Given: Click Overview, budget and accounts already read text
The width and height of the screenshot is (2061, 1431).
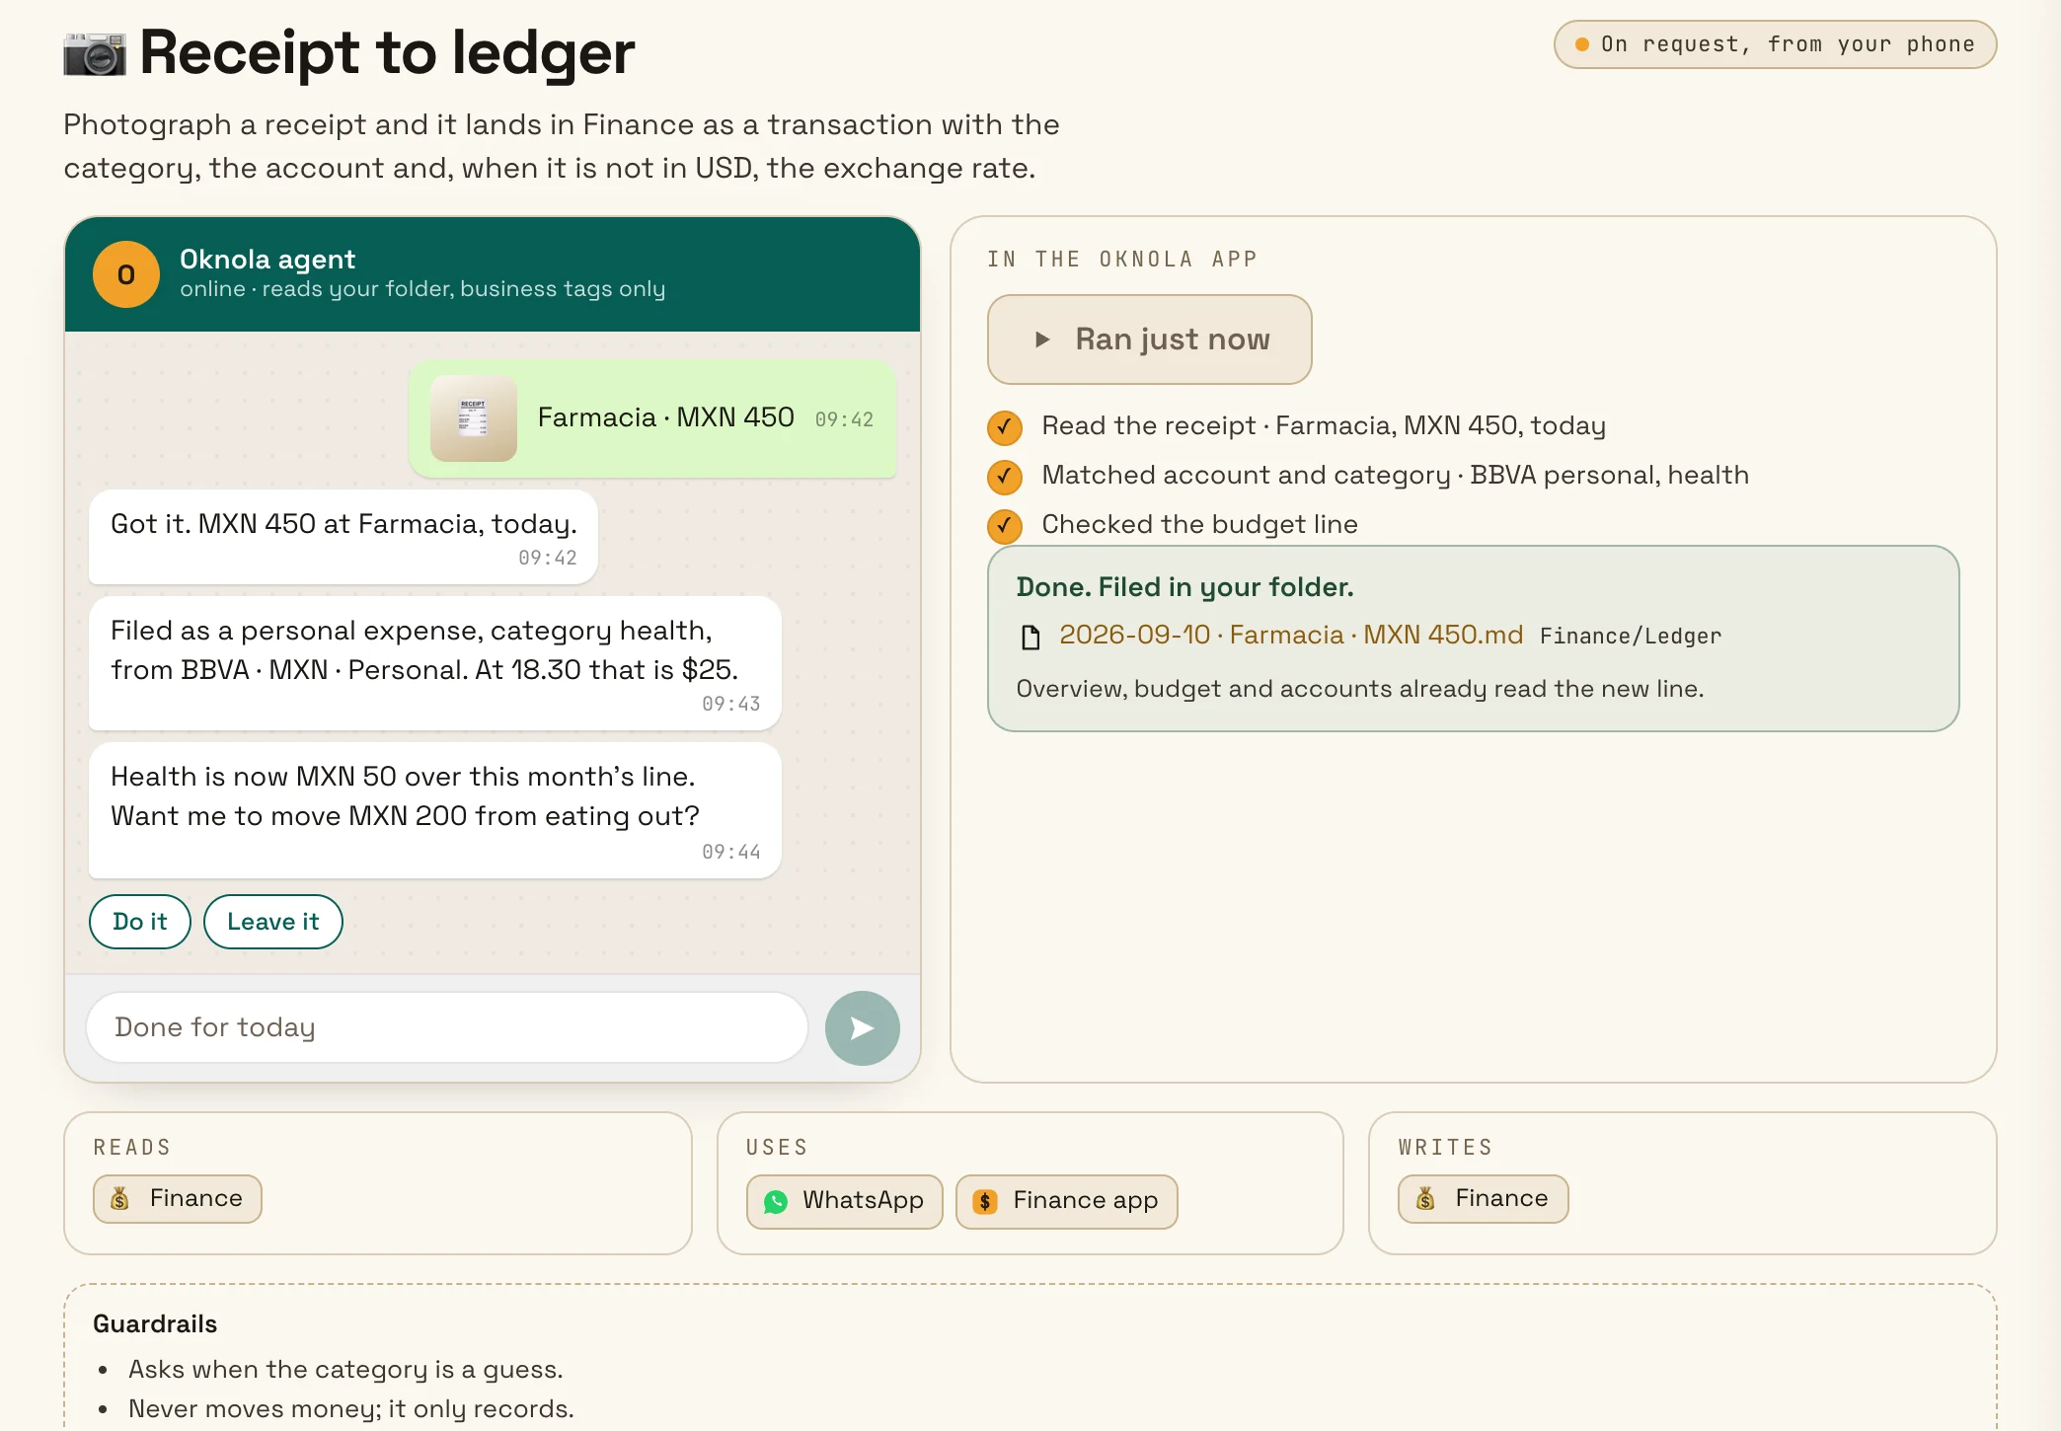Looking at the screenshot, I should point(1360,689).
